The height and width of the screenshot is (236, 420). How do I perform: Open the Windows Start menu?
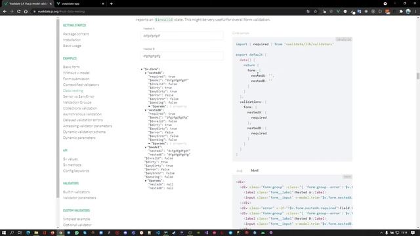click(4, 233)
